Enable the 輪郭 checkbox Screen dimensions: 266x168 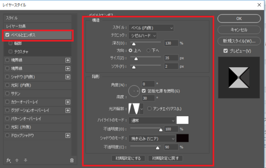pos(11,43)
